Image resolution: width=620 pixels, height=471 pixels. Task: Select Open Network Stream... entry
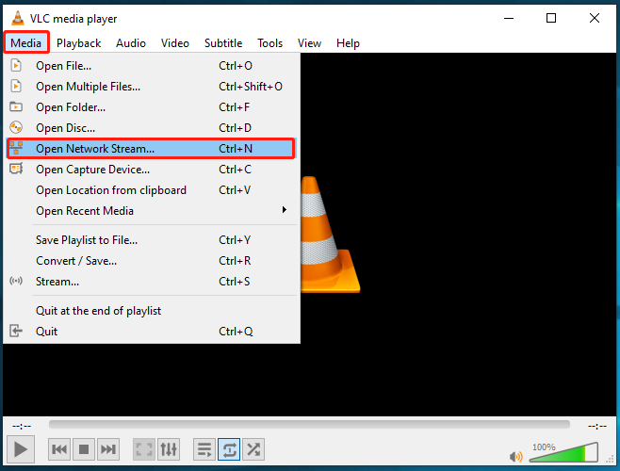point(152,149)
